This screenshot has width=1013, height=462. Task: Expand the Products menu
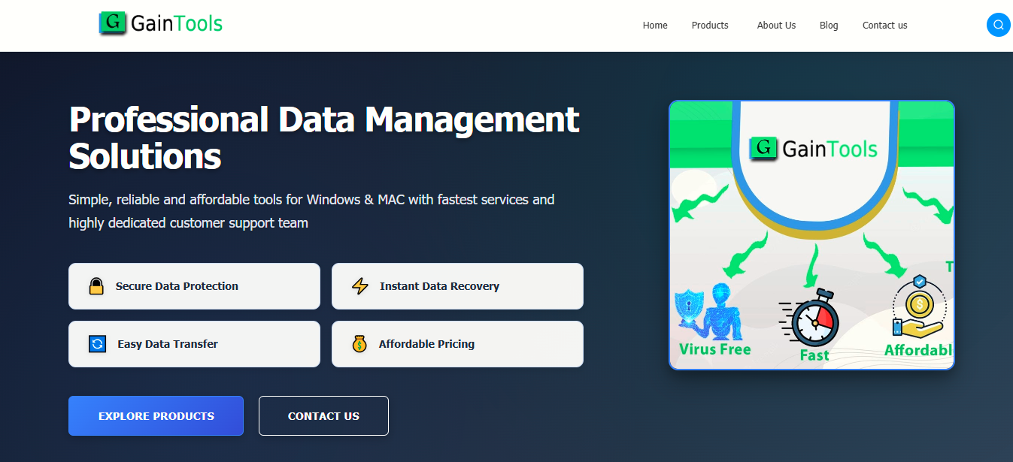click(x=710, y=26)
